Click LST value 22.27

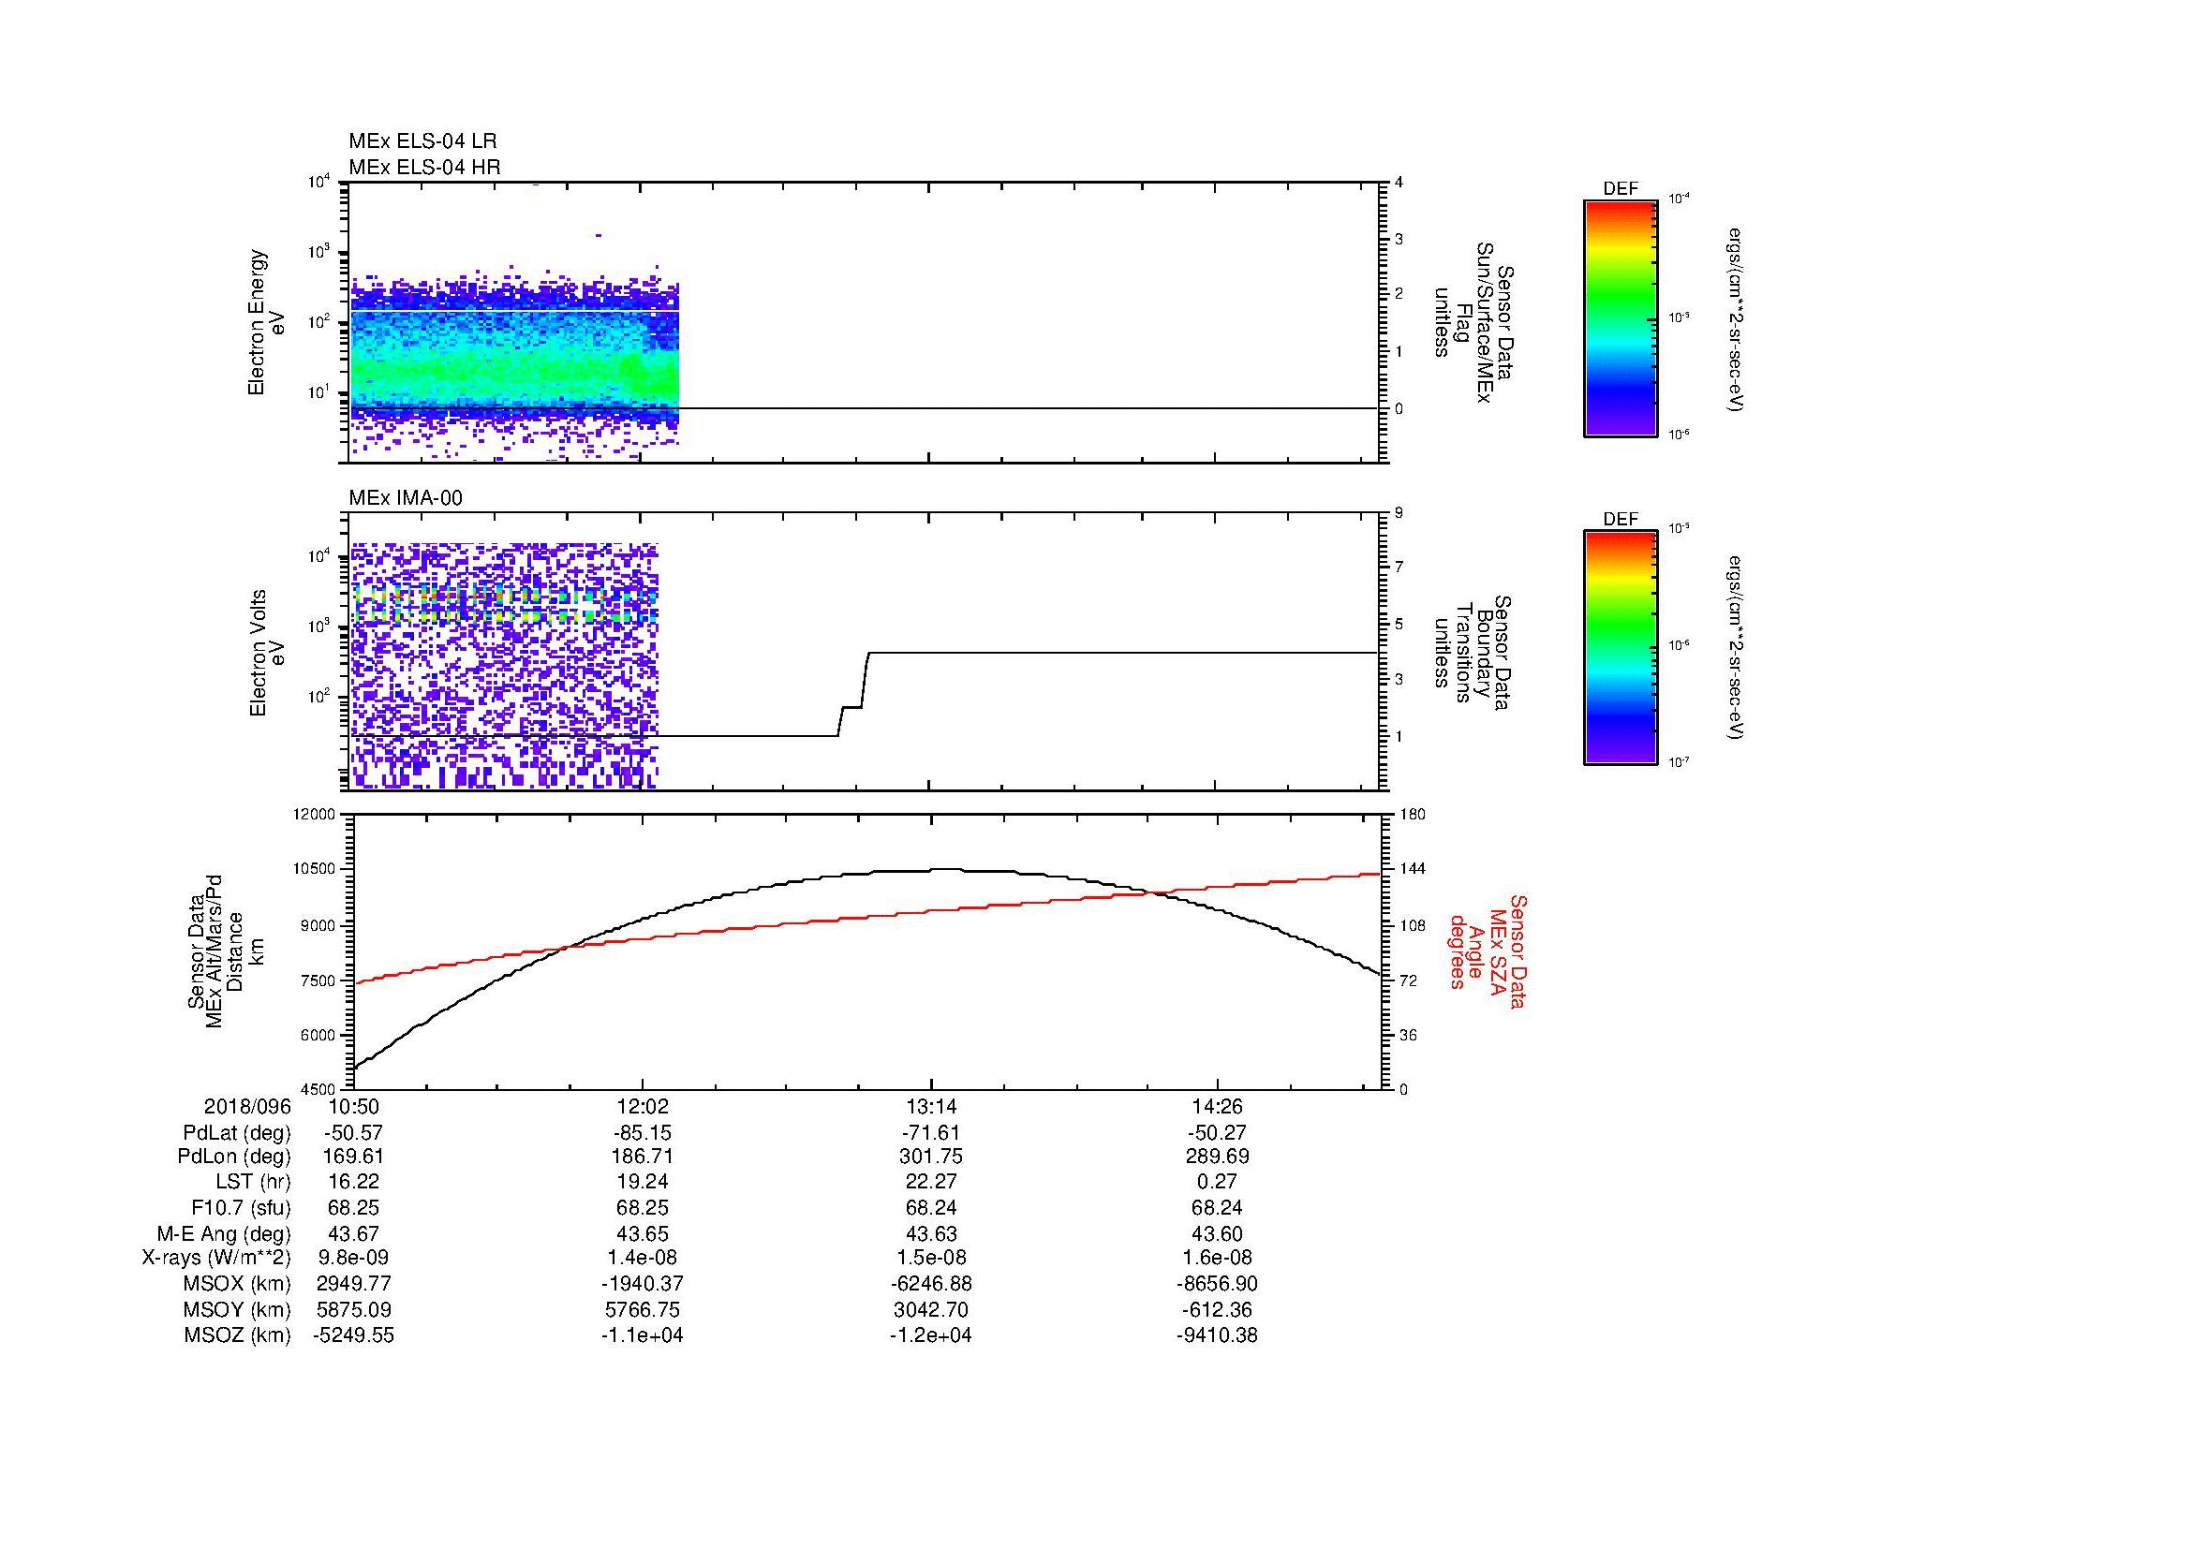pos(930,1183)
